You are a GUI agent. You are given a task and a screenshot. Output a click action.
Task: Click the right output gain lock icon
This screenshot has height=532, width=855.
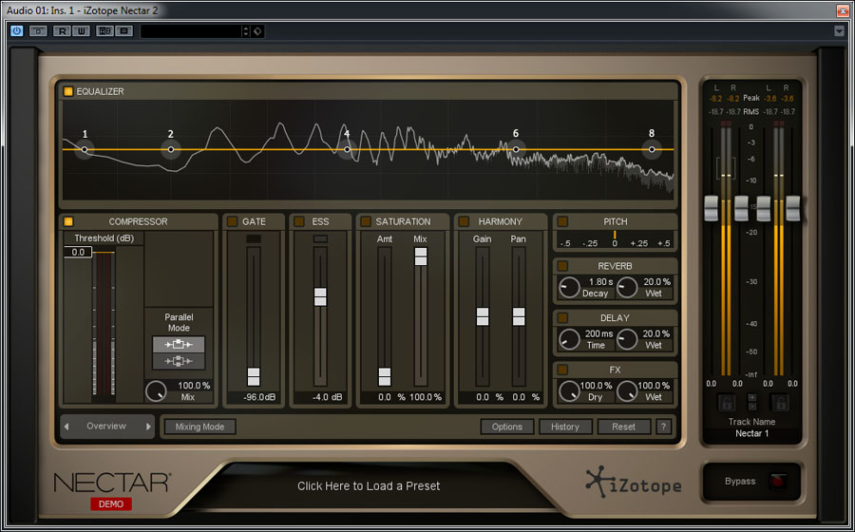point(779,403)
